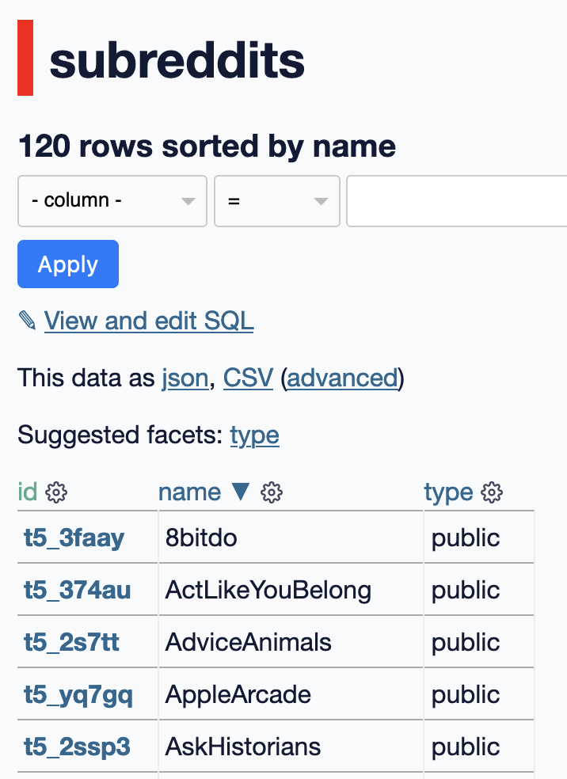The height and width of the screenshot is (779, 567).
Task: Open row t5_374au for ActLikeYouBelong
Action: point(78,591)
